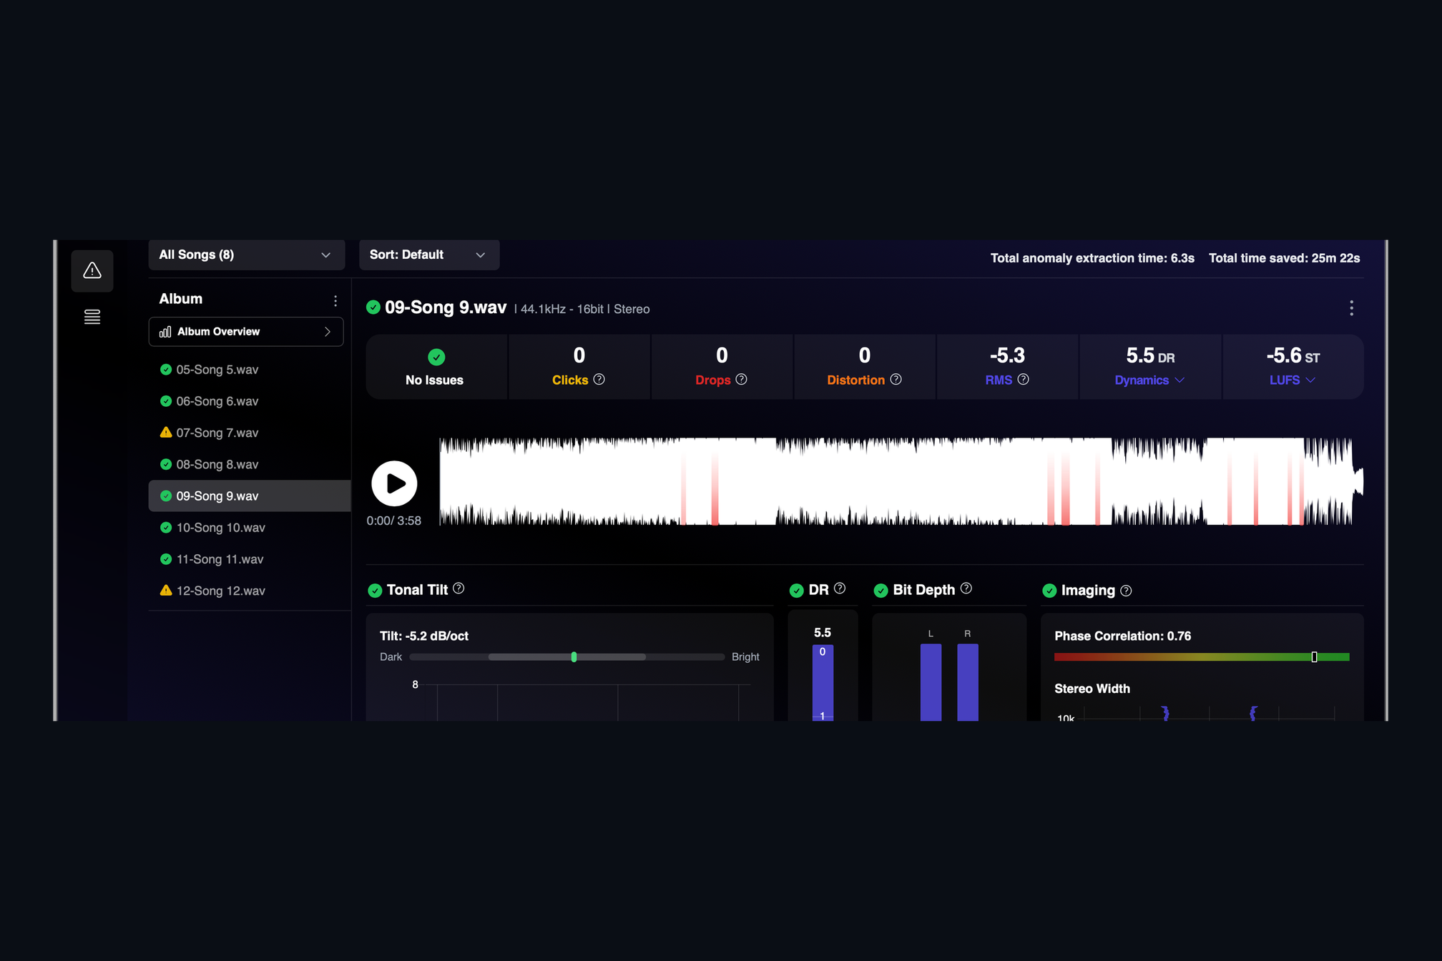
Task: Select 12-Song 12.wav in album list
Action: pos(250,591)
